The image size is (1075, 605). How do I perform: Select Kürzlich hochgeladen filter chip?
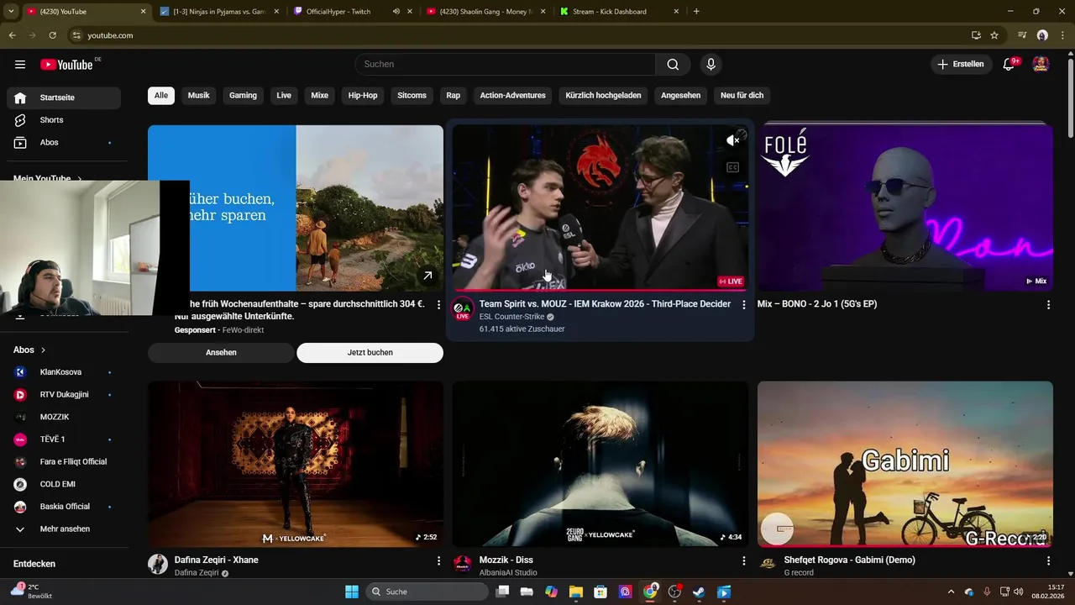603,96
